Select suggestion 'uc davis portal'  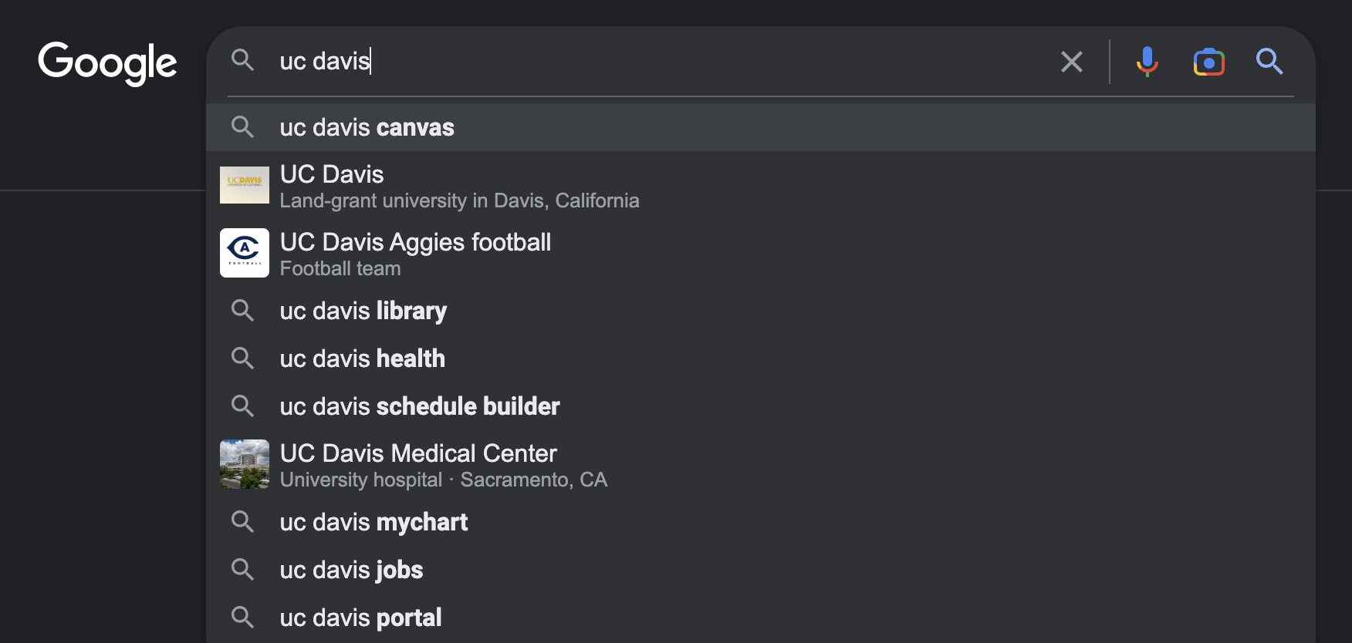tap(761, 618)
